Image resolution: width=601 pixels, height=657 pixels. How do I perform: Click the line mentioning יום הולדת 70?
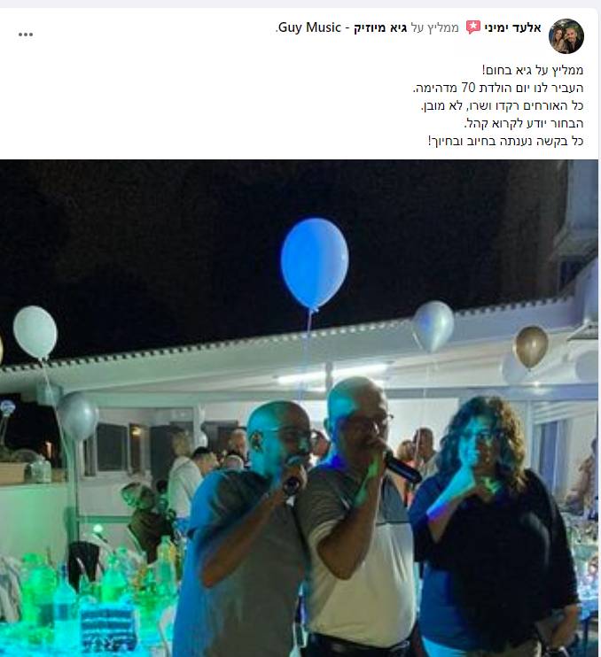[x=498, y=88]
